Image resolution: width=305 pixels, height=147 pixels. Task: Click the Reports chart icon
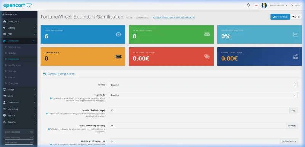coord(5,122)
